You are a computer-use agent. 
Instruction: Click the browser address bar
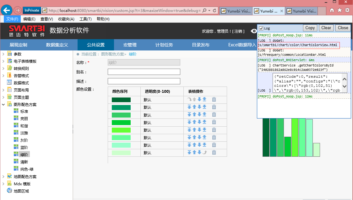click(x=124, y=11)
